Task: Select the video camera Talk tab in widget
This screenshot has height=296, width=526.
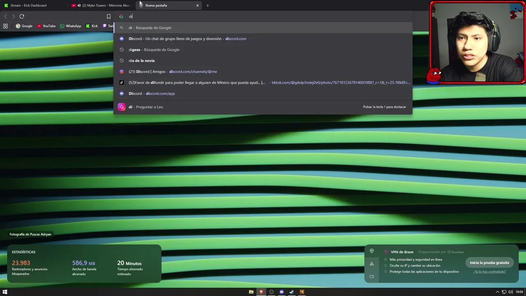Action: click(371, 277)
